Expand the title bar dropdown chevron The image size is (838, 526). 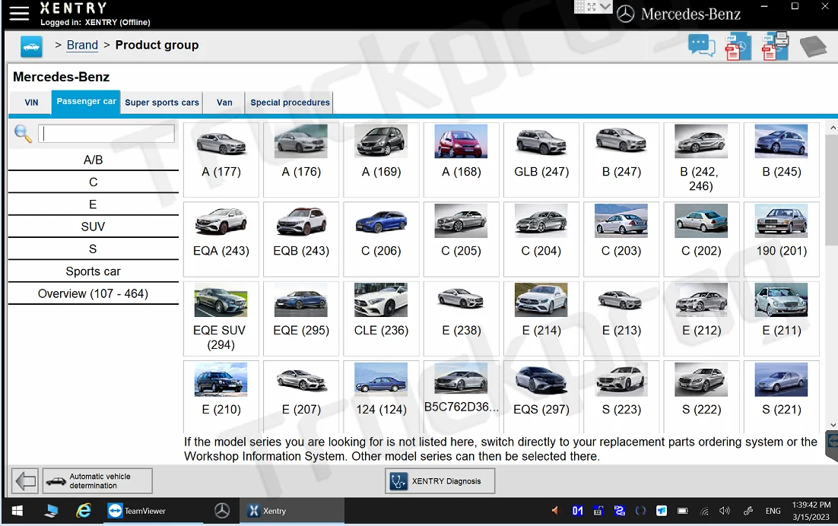[605, 6]
